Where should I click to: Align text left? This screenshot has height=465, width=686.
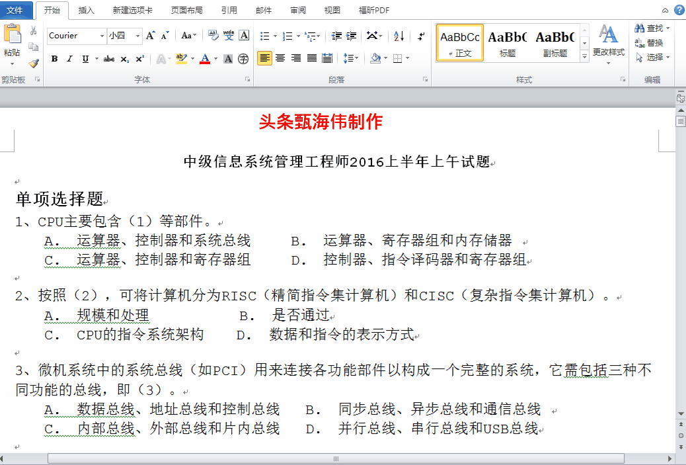[264, 58]
